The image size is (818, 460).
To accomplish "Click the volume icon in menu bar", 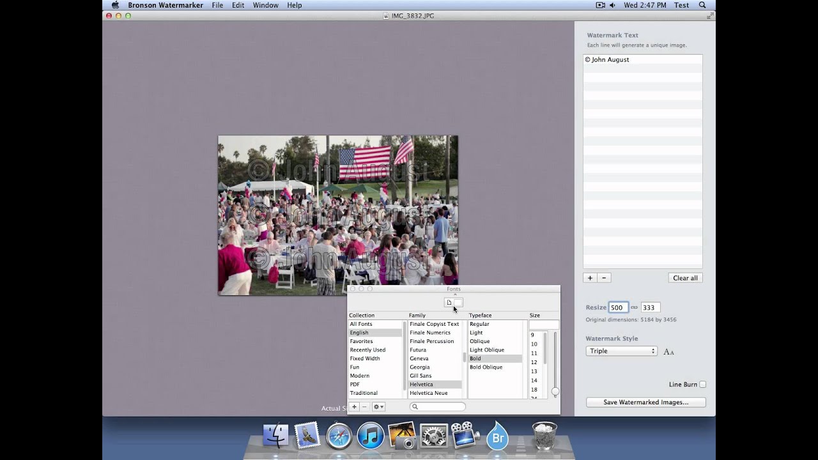I will (612, 5).
